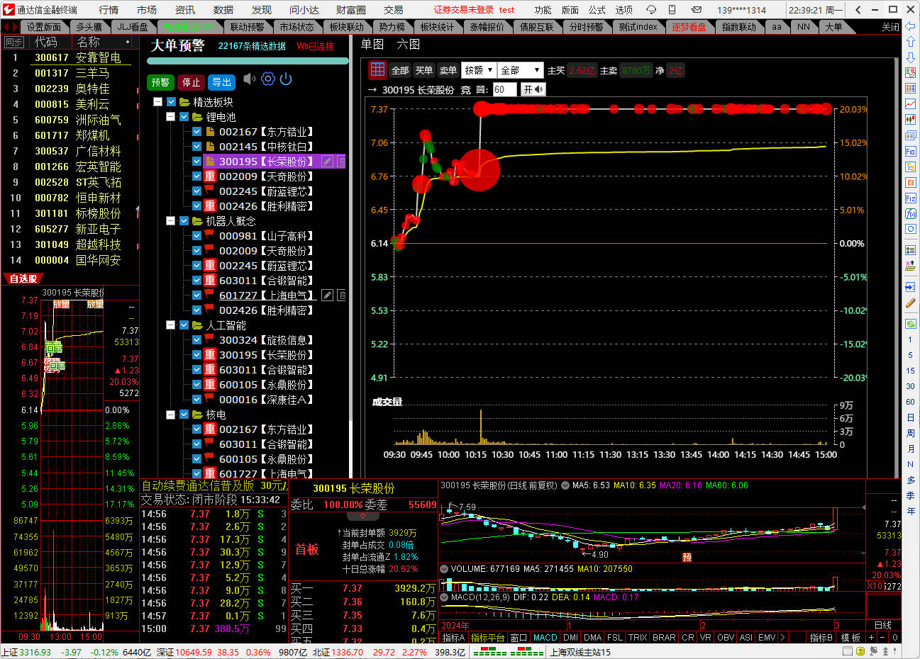Toggle the checkbox for 000981 山子高科
This screenshot has width=920, height=659.
(x=197, y=236)
